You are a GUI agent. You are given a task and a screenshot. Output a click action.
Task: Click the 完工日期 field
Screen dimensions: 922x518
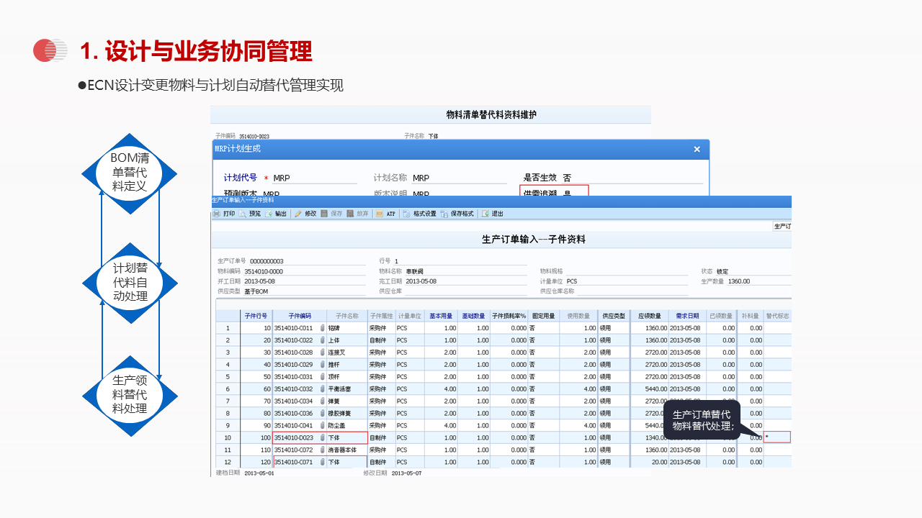pyautogui.click(x=467, y=281)
